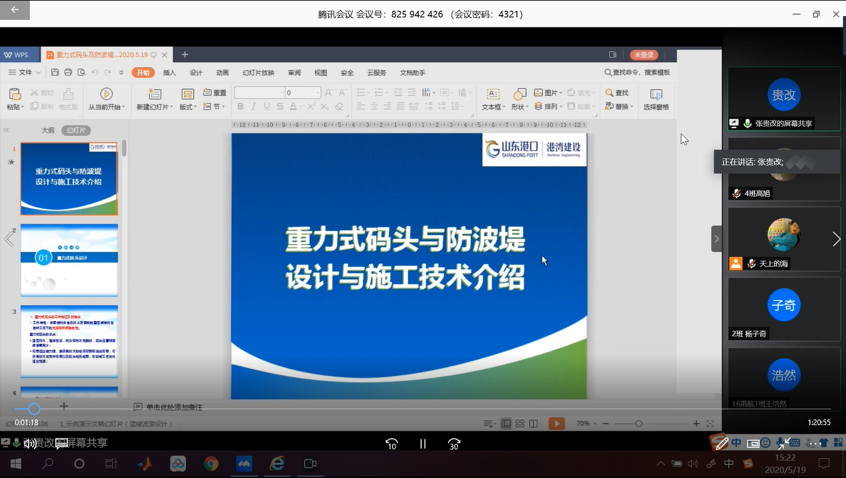Go back using the top-left arrow
The image size is (846, 478).
[x=15, y=10]
